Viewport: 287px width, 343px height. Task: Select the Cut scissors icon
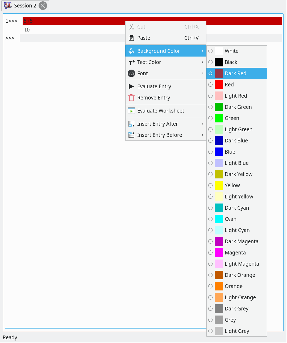click(x=131, y=27)
